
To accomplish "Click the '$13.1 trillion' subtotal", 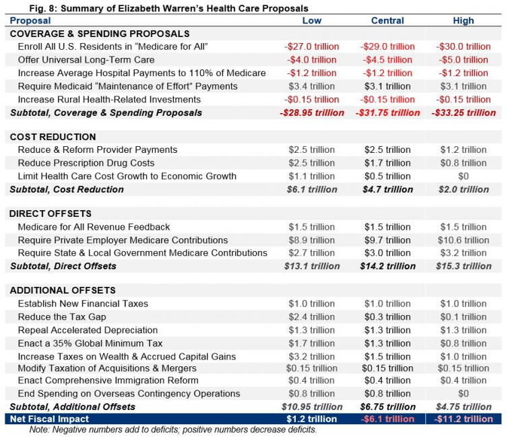I will click(312, 266).
